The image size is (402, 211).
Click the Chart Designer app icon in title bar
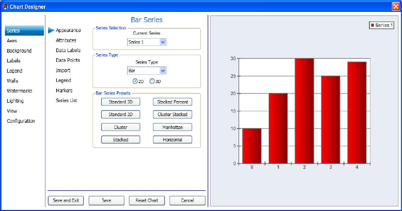tap(5, 7)
